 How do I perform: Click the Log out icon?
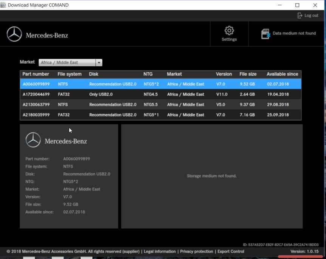(300, 16)
